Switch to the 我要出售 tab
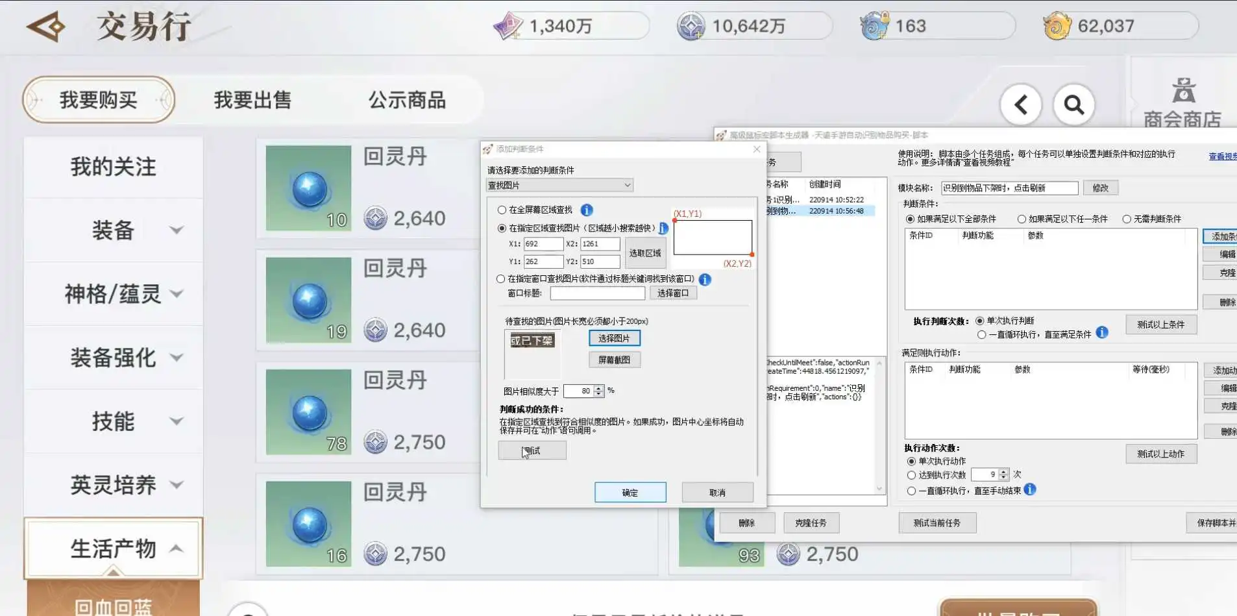This screenshot has height=616, width=1237. (252, 100)
